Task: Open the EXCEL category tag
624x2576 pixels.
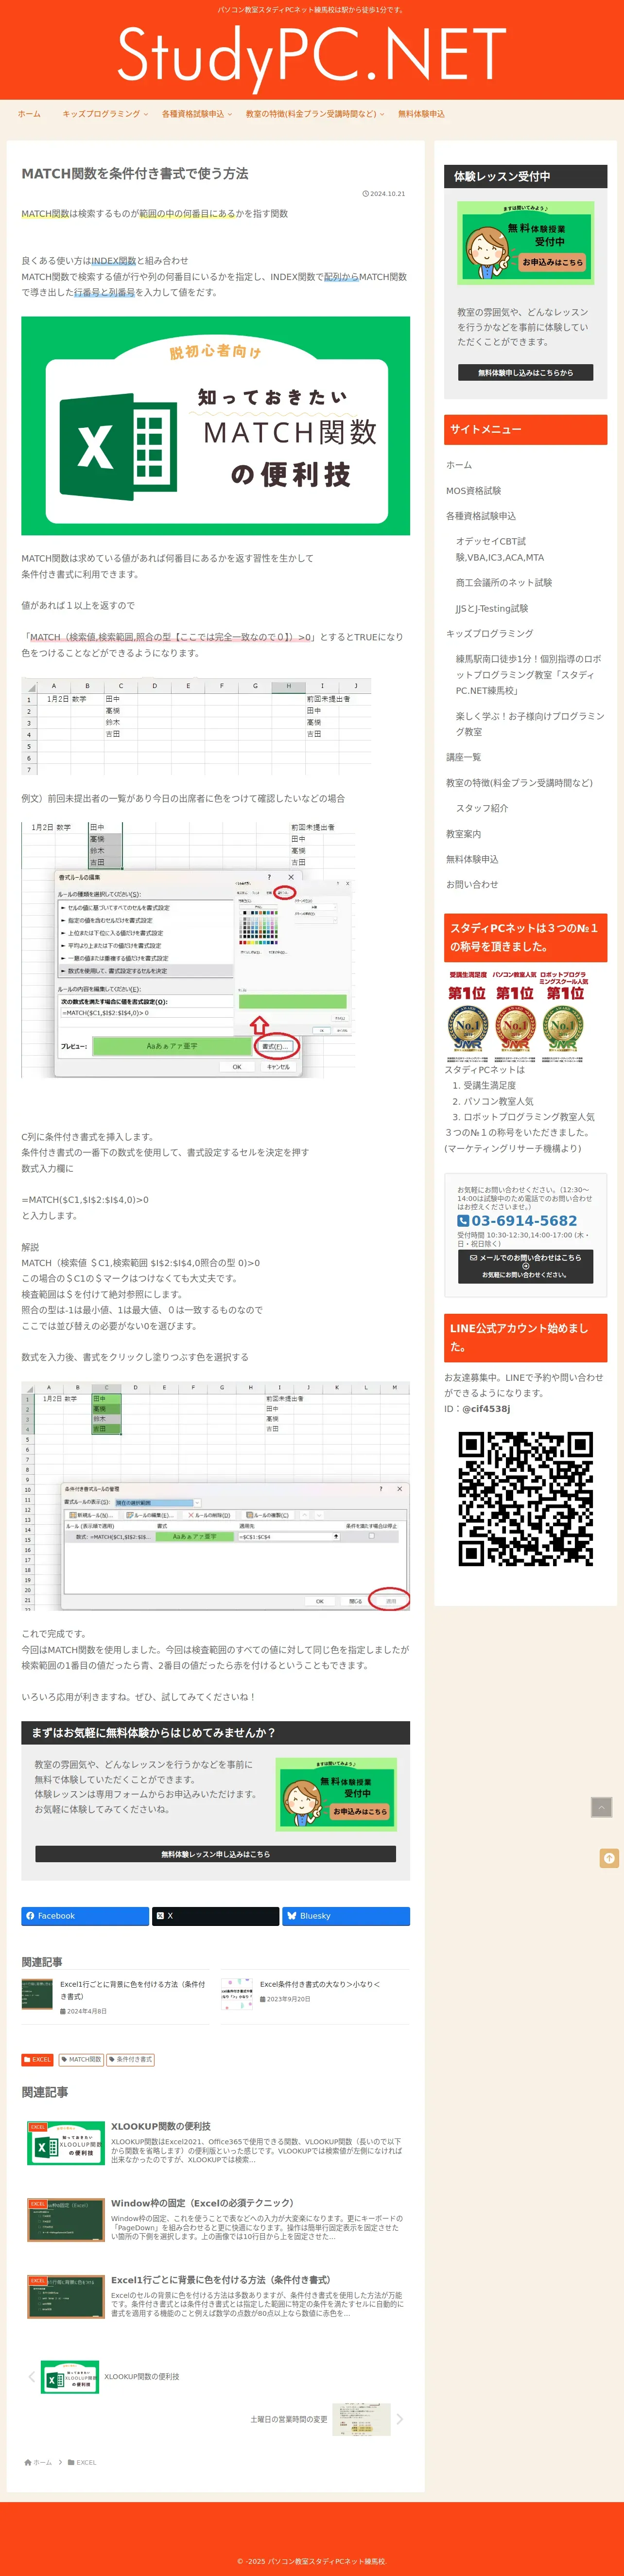Action: point(38,2059)
